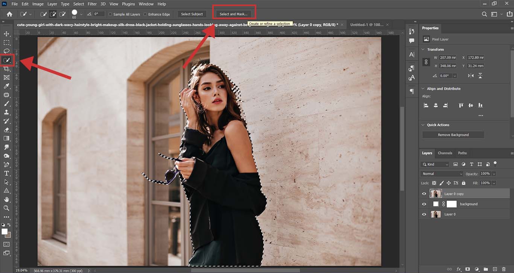
Task: Select the Rectangular Marquee tool
Action: (6, 42)
